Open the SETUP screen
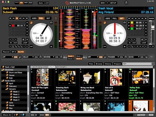The width and height of the screenshot is (156, 117). click(x=113, y=3)
